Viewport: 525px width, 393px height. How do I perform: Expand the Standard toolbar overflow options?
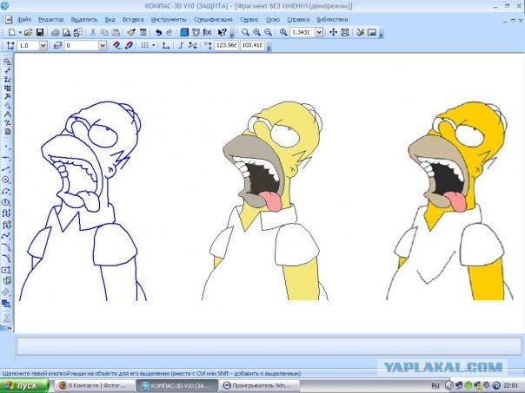(232, 34)
